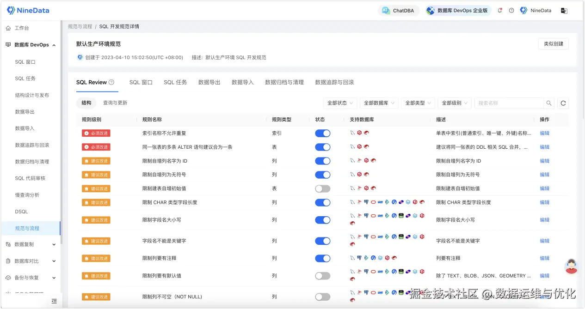Click 编辑 link for 限制自增列名字为 ID
The height and width of the screenshot is (309, 585).
[545, 161]
